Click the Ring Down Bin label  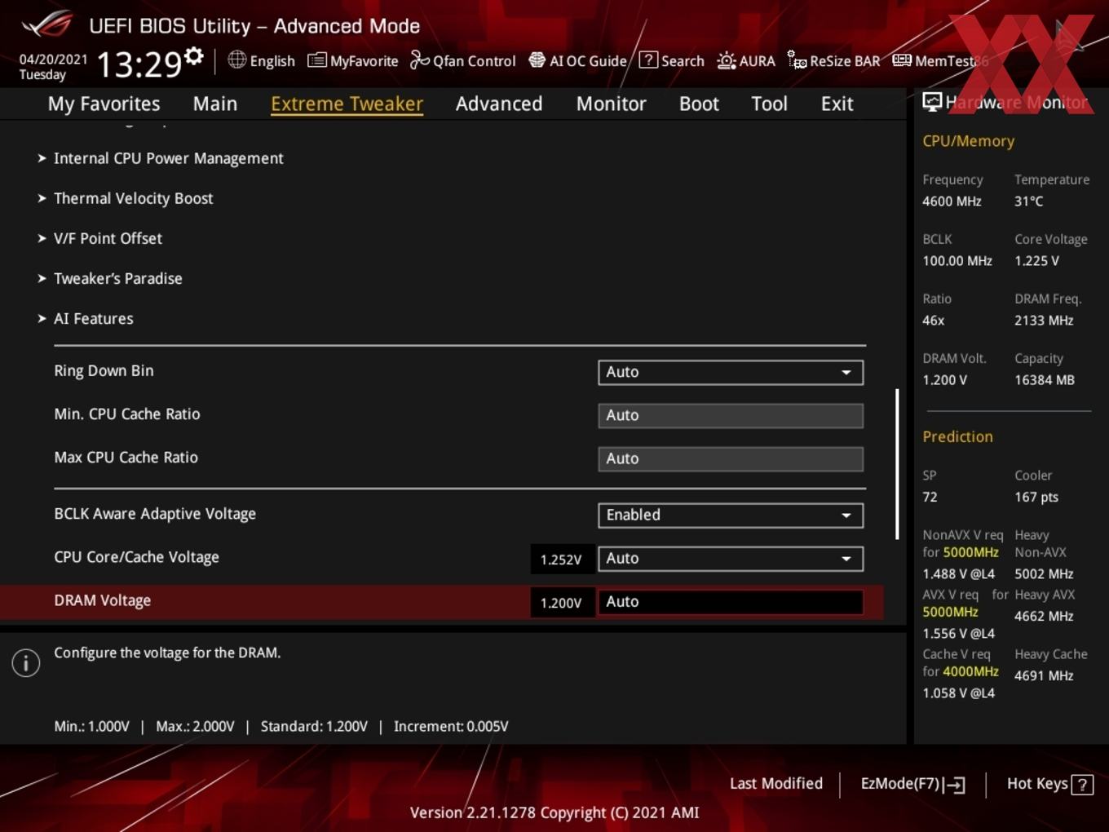coord(104,370)
